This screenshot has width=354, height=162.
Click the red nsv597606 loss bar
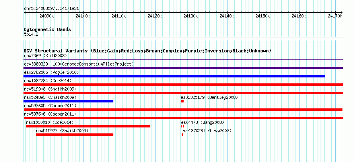(183, 118)
